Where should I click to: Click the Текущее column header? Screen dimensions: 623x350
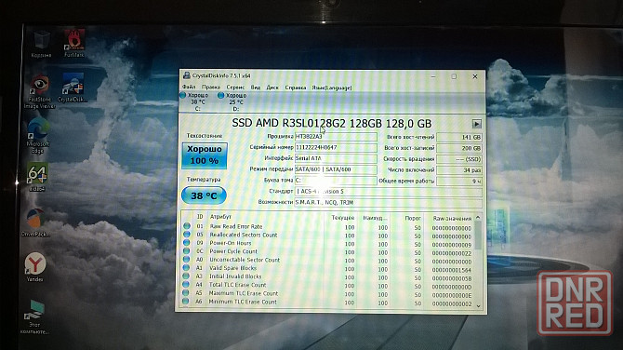pos(342,218)
